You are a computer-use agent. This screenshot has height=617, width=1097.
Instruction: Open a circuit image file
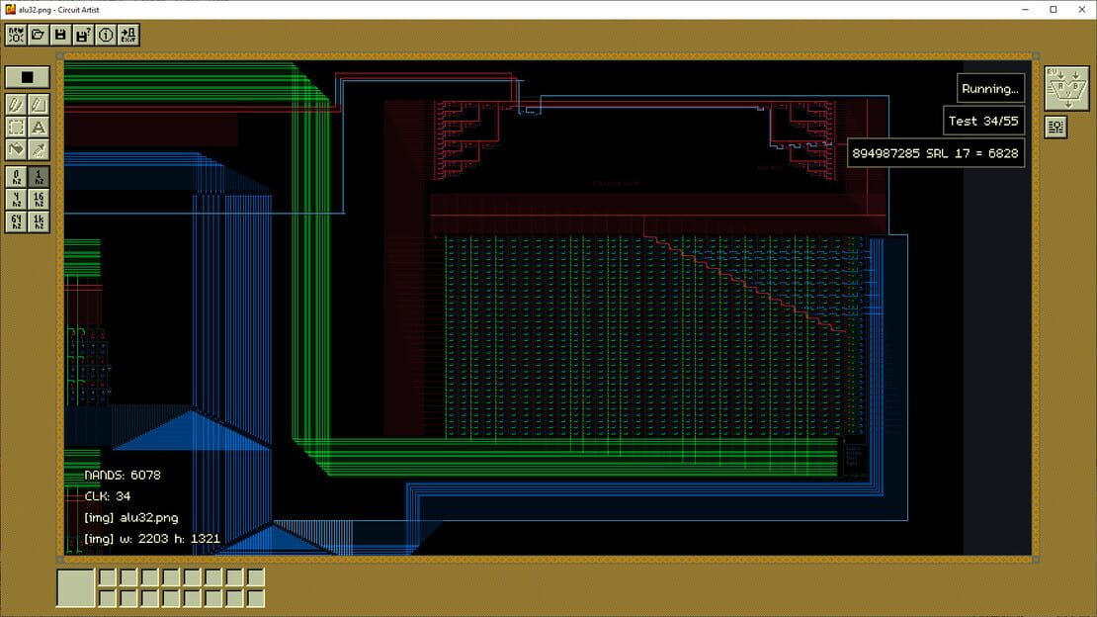pos(38,35)
